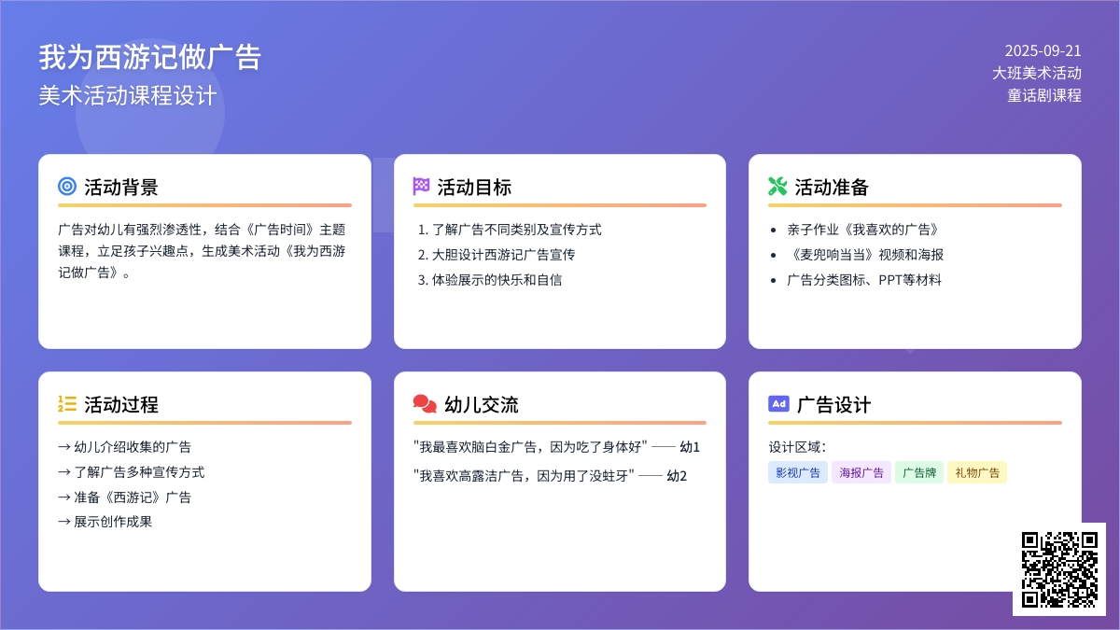Select the 影视广告 tag

pyautogui.click(x=797, y=473)
